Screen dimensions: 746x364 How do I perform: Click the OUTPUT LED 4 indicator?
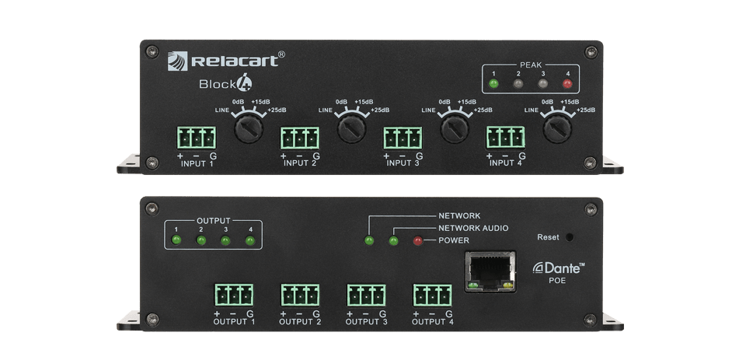pyautogui.click(x=250, y=240)
